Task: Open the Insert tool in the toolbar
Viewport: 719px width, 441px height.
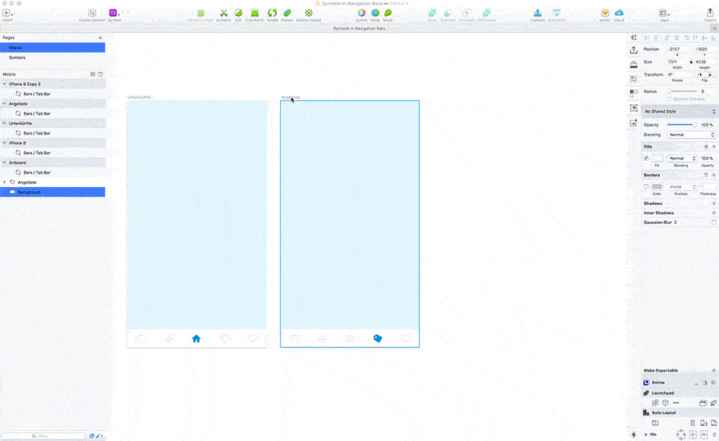Action: 7,13
